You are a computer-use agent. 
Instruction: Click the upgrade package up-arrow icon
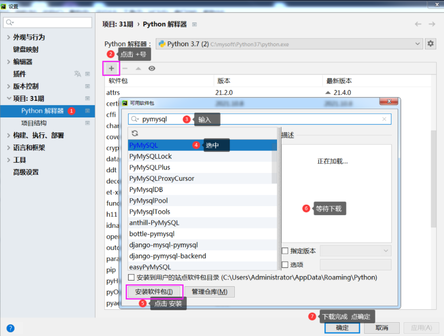138,68
